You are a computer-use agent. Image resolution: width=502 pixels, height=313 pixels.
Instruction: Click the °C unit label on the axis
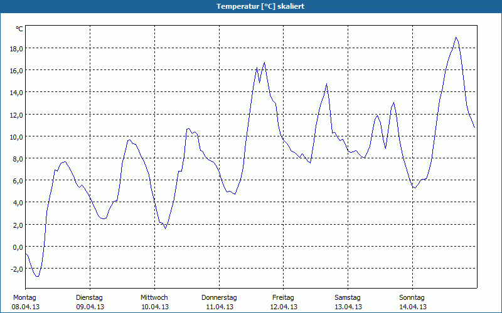point(19,29)
